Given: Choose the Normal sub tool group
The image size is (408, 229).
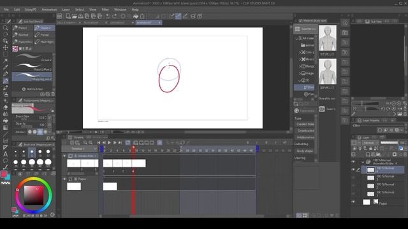Looking at the screenshot, I should coord(23,35).
